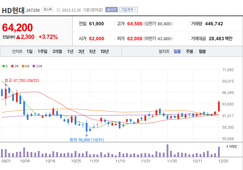Select the 10년 line chart tab
Viewport: 243px width, 170px height.
point(104,51)
